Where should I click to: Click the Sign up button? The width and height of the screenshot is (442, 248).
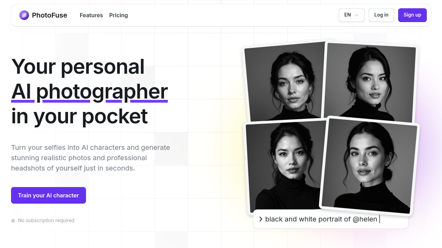point(412,15)
